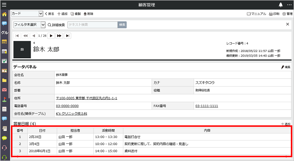The height and width of the screenshot is (161, 294).
Task: Click the 番号 column header
Action: point(20,130)
